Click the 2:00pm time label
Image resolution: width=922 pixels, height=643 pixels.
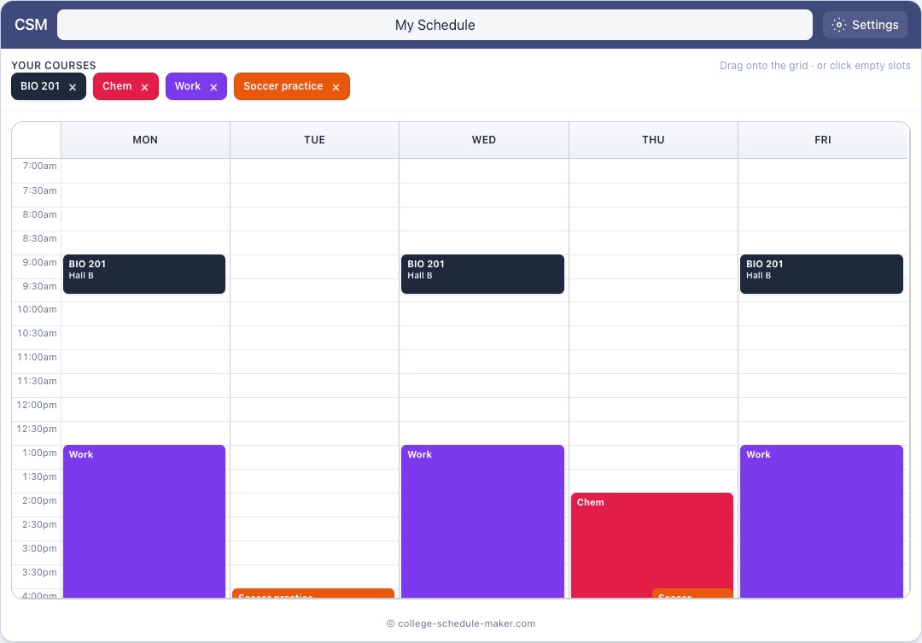click(39, 500)
